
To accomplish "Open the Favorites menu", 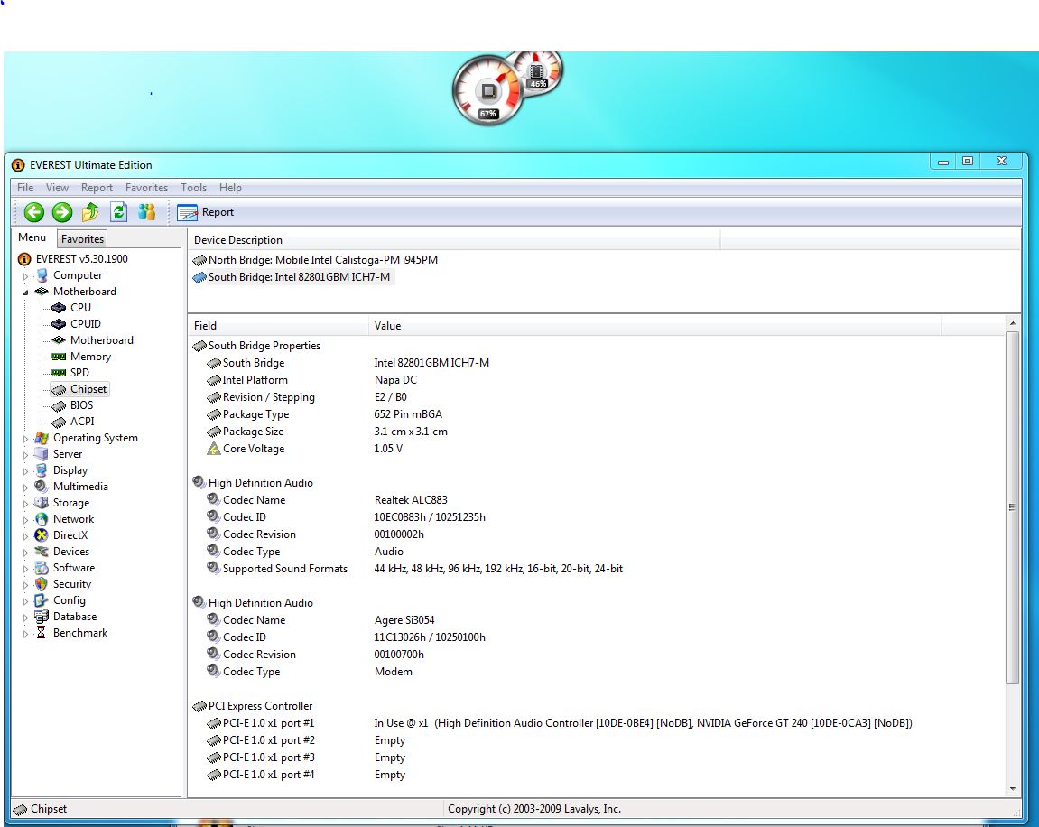I will (146, 188).
